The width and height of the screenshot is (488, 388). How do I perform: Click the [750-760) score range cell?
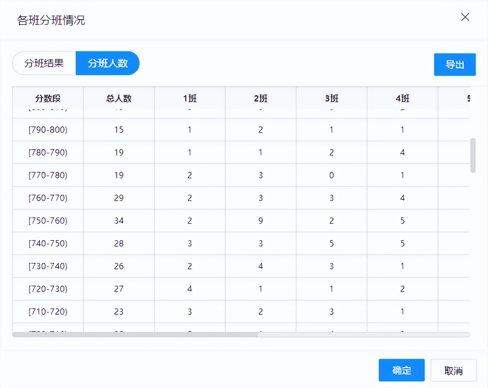[x=48, y=221]
